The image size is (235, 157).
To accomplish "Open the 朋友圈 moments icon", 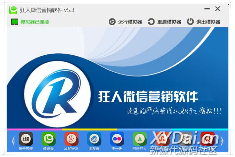I will coord(94,139).
